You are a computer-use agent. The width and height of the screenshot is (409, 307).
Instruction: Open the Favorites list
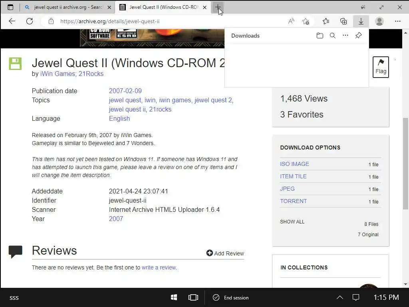coord(326,21)
